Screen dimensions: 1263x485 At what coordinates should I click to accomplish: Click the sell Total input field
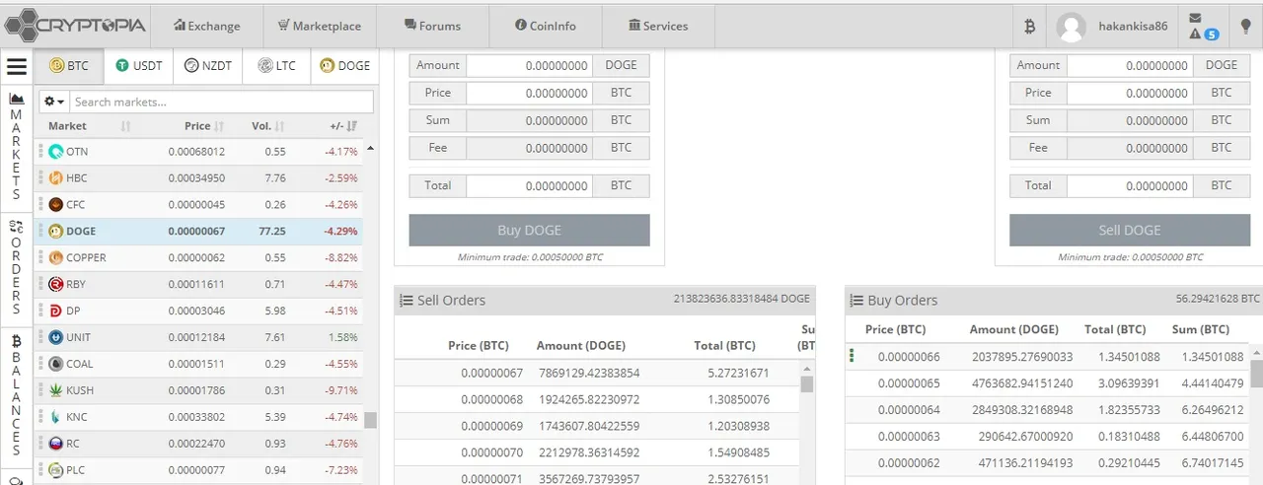(1129, 185)
